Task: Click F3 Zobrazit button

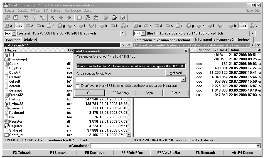Action: [x=22, y=153]
